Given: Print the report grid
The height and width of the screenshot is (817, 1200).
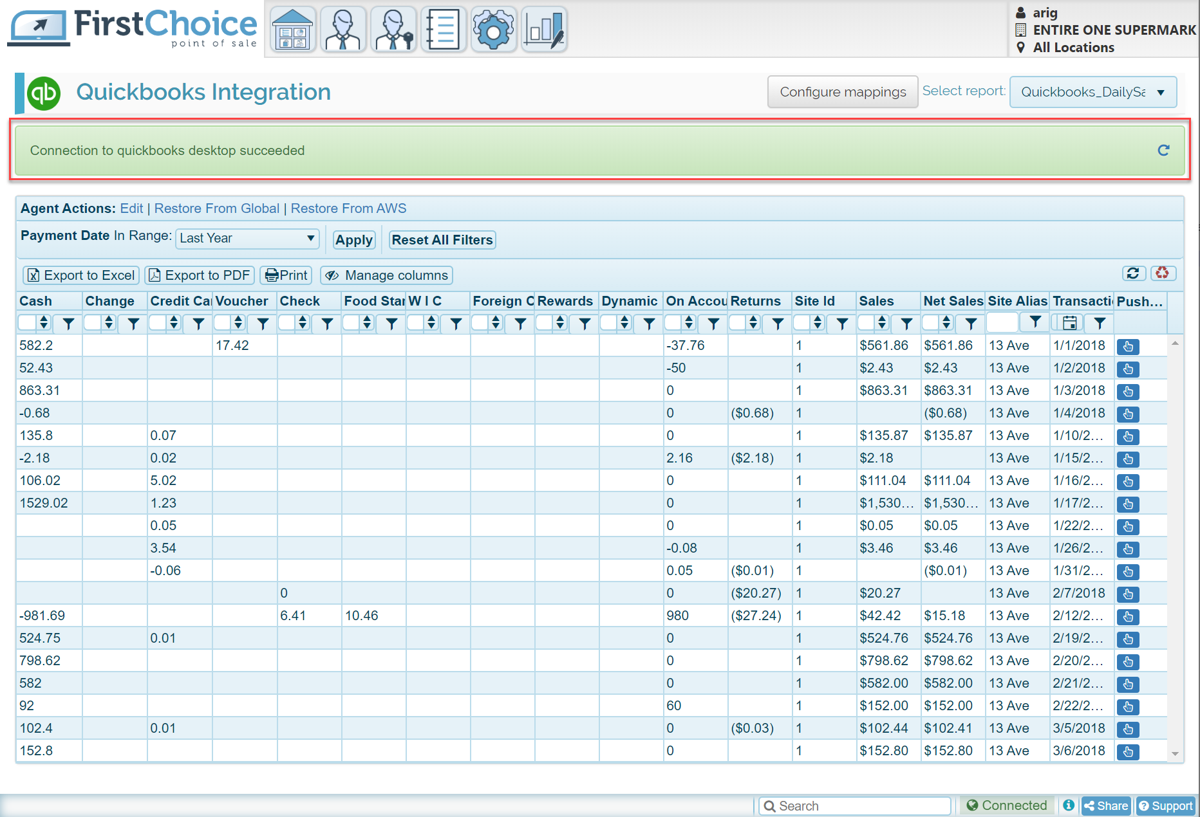Looking at the screenshot, I should 286,275.
